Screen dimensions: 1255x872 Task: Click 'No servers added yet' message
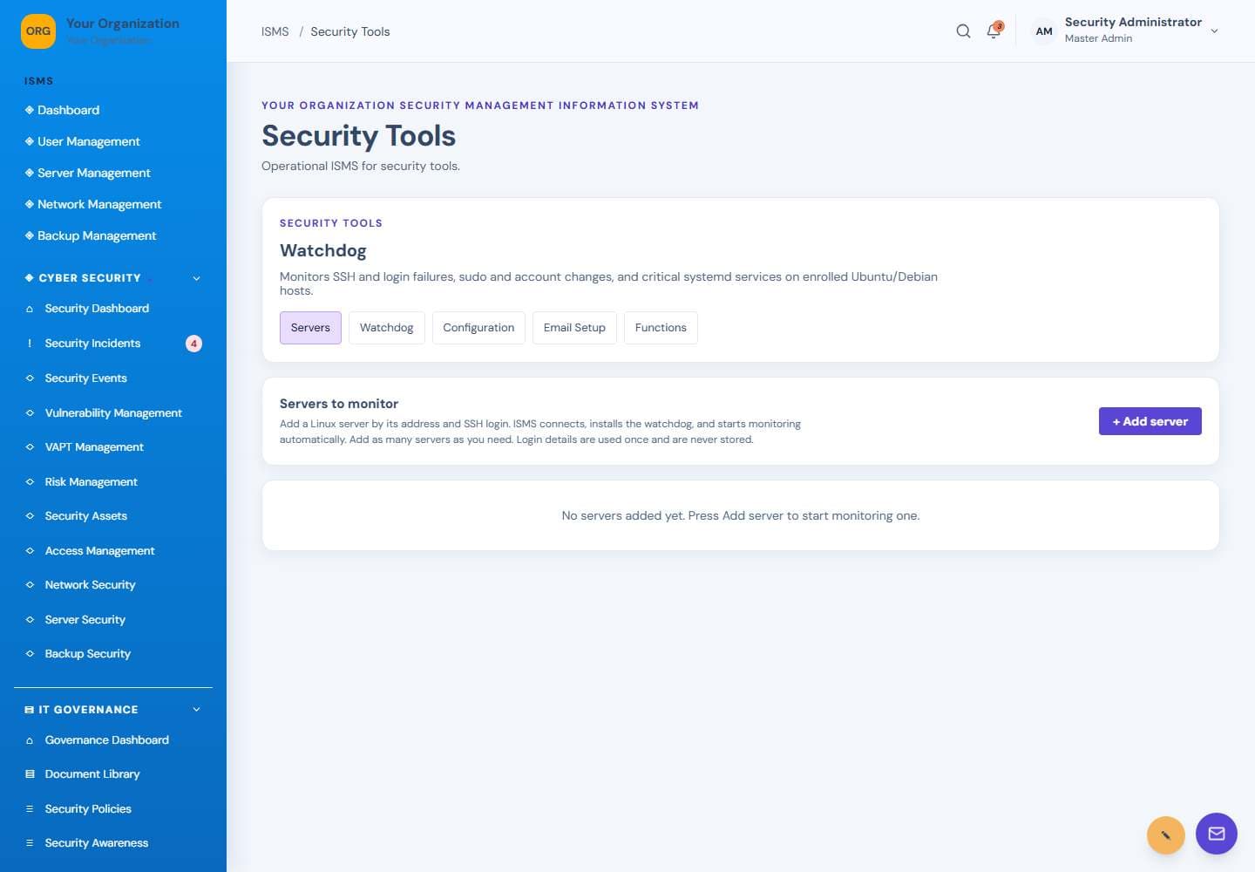pos(741,516)
